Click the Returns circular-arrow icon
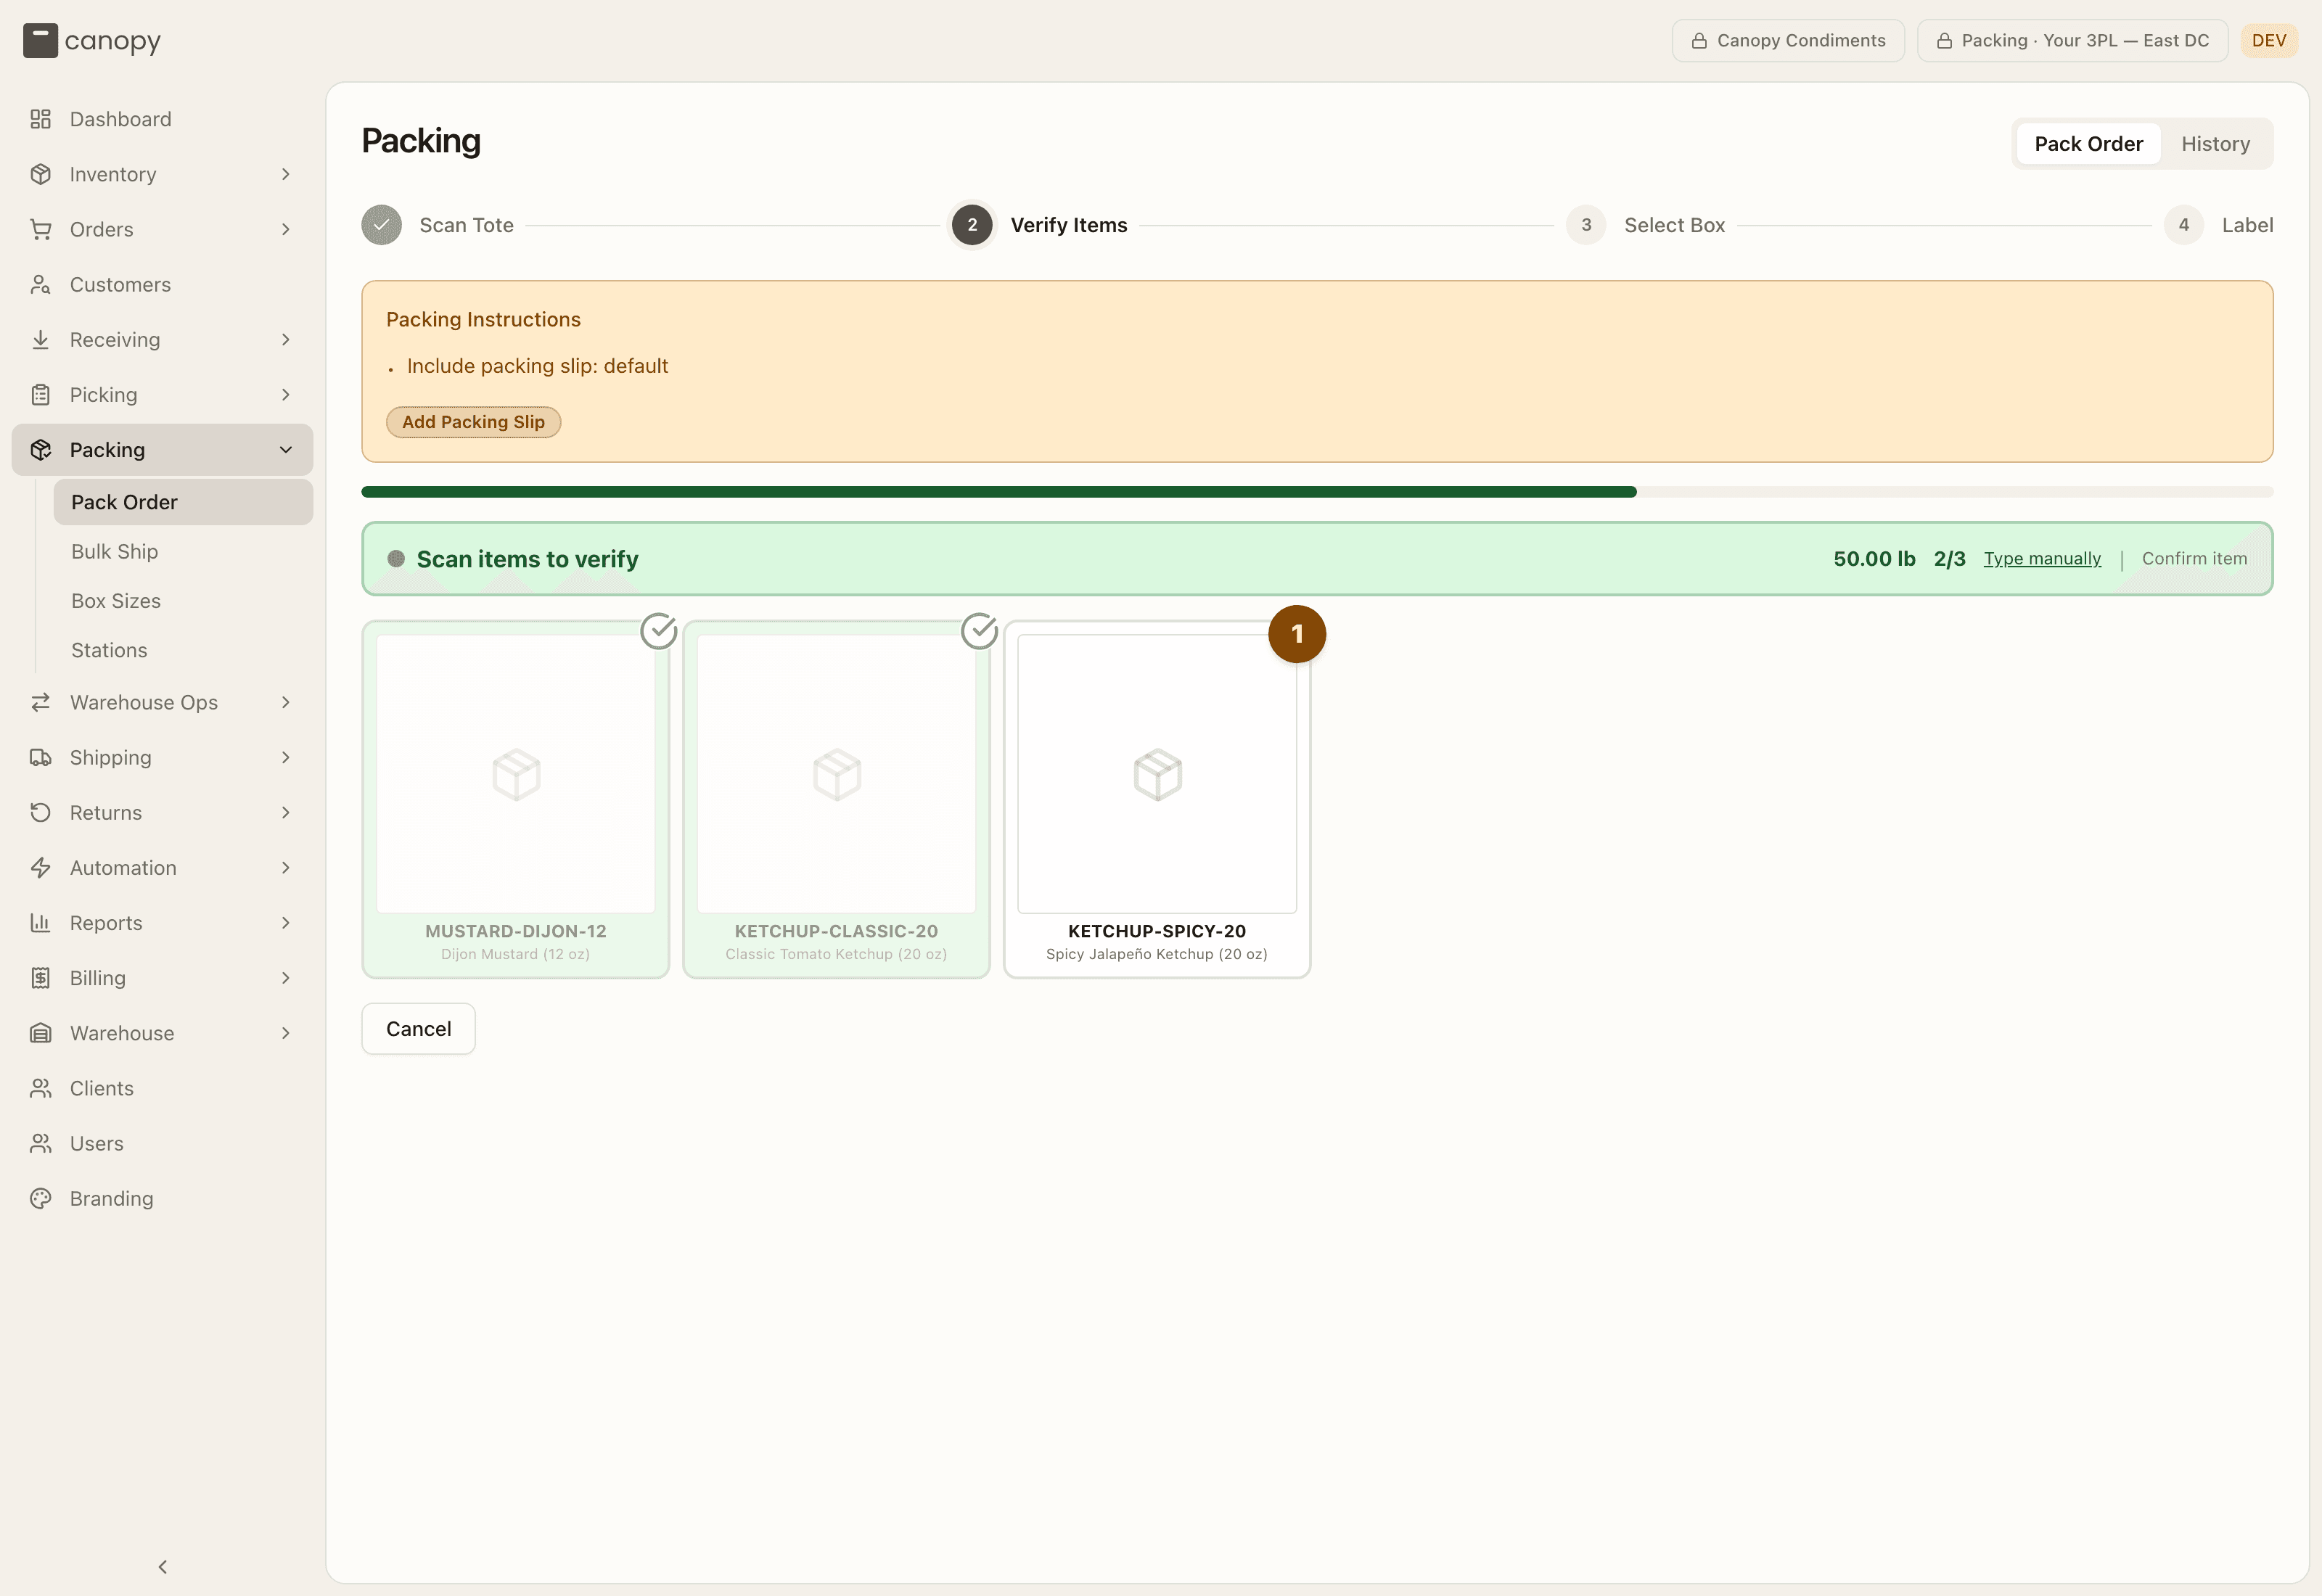Image resolution: width=2322 pixels, height=1596 pixels. pyautogui.click(x=40, y=812)
